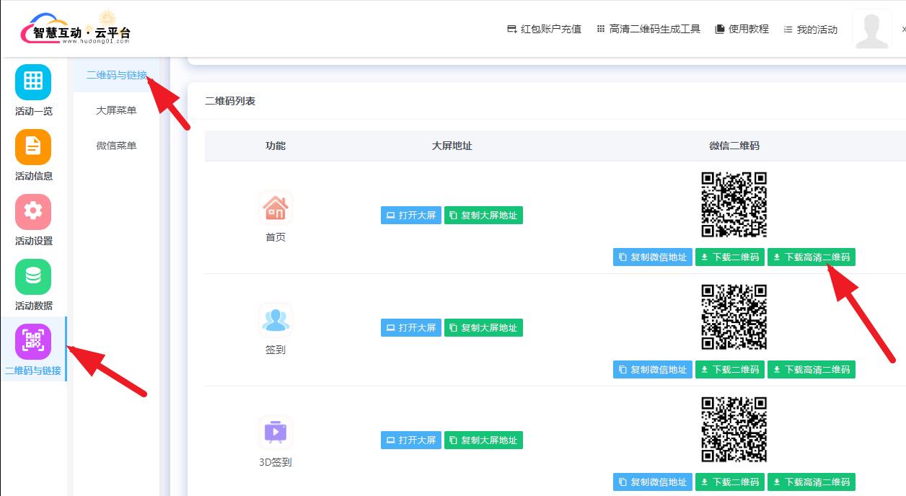This screenshot has height=496, width=906.
Task: Open the 活动数据 database icon
Action: [x=33, y=276]
